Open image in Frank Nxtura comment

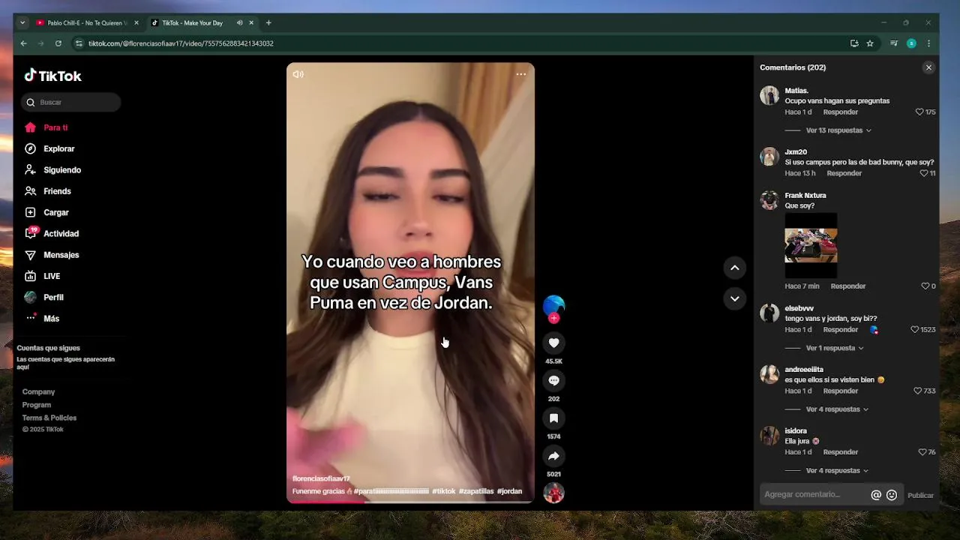(811, 245)
